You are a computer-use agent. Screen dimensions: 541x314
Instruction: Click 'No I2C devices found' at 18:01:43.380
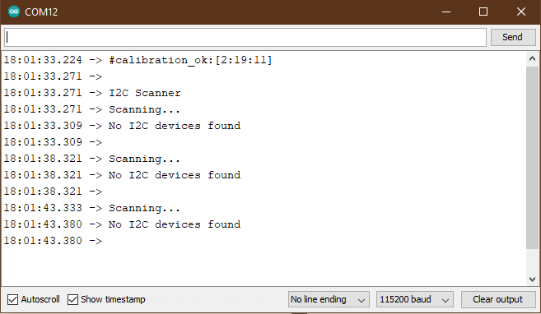175,224
